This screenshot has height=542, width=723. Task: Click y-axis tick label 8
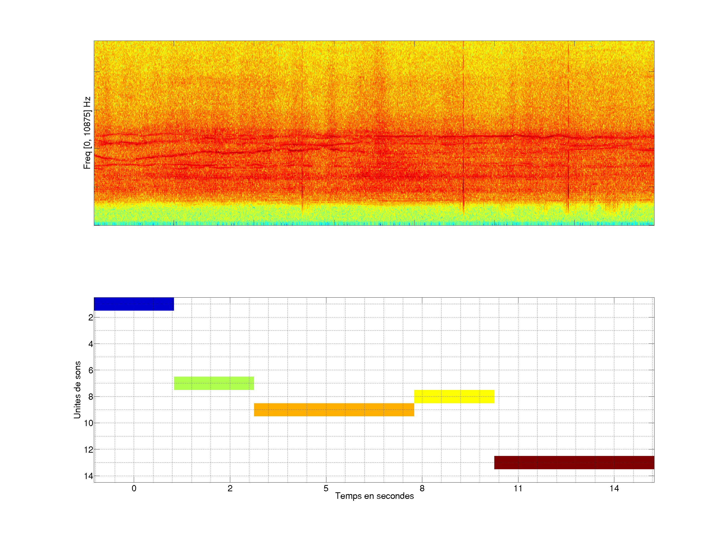coord(91,397)
